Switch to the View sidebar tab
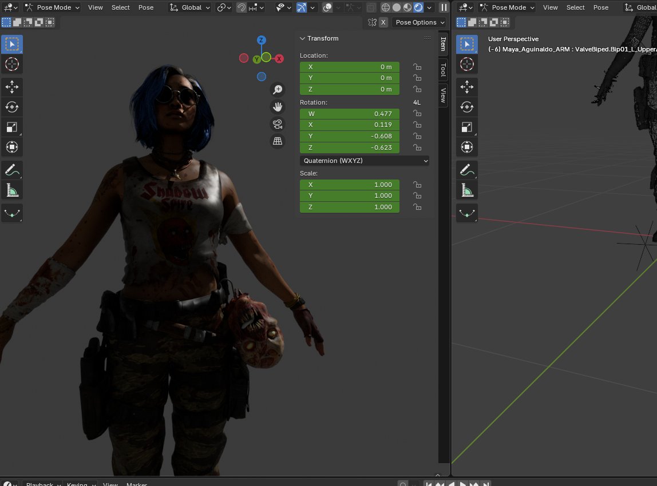657x486 pixels. point(443,95)
